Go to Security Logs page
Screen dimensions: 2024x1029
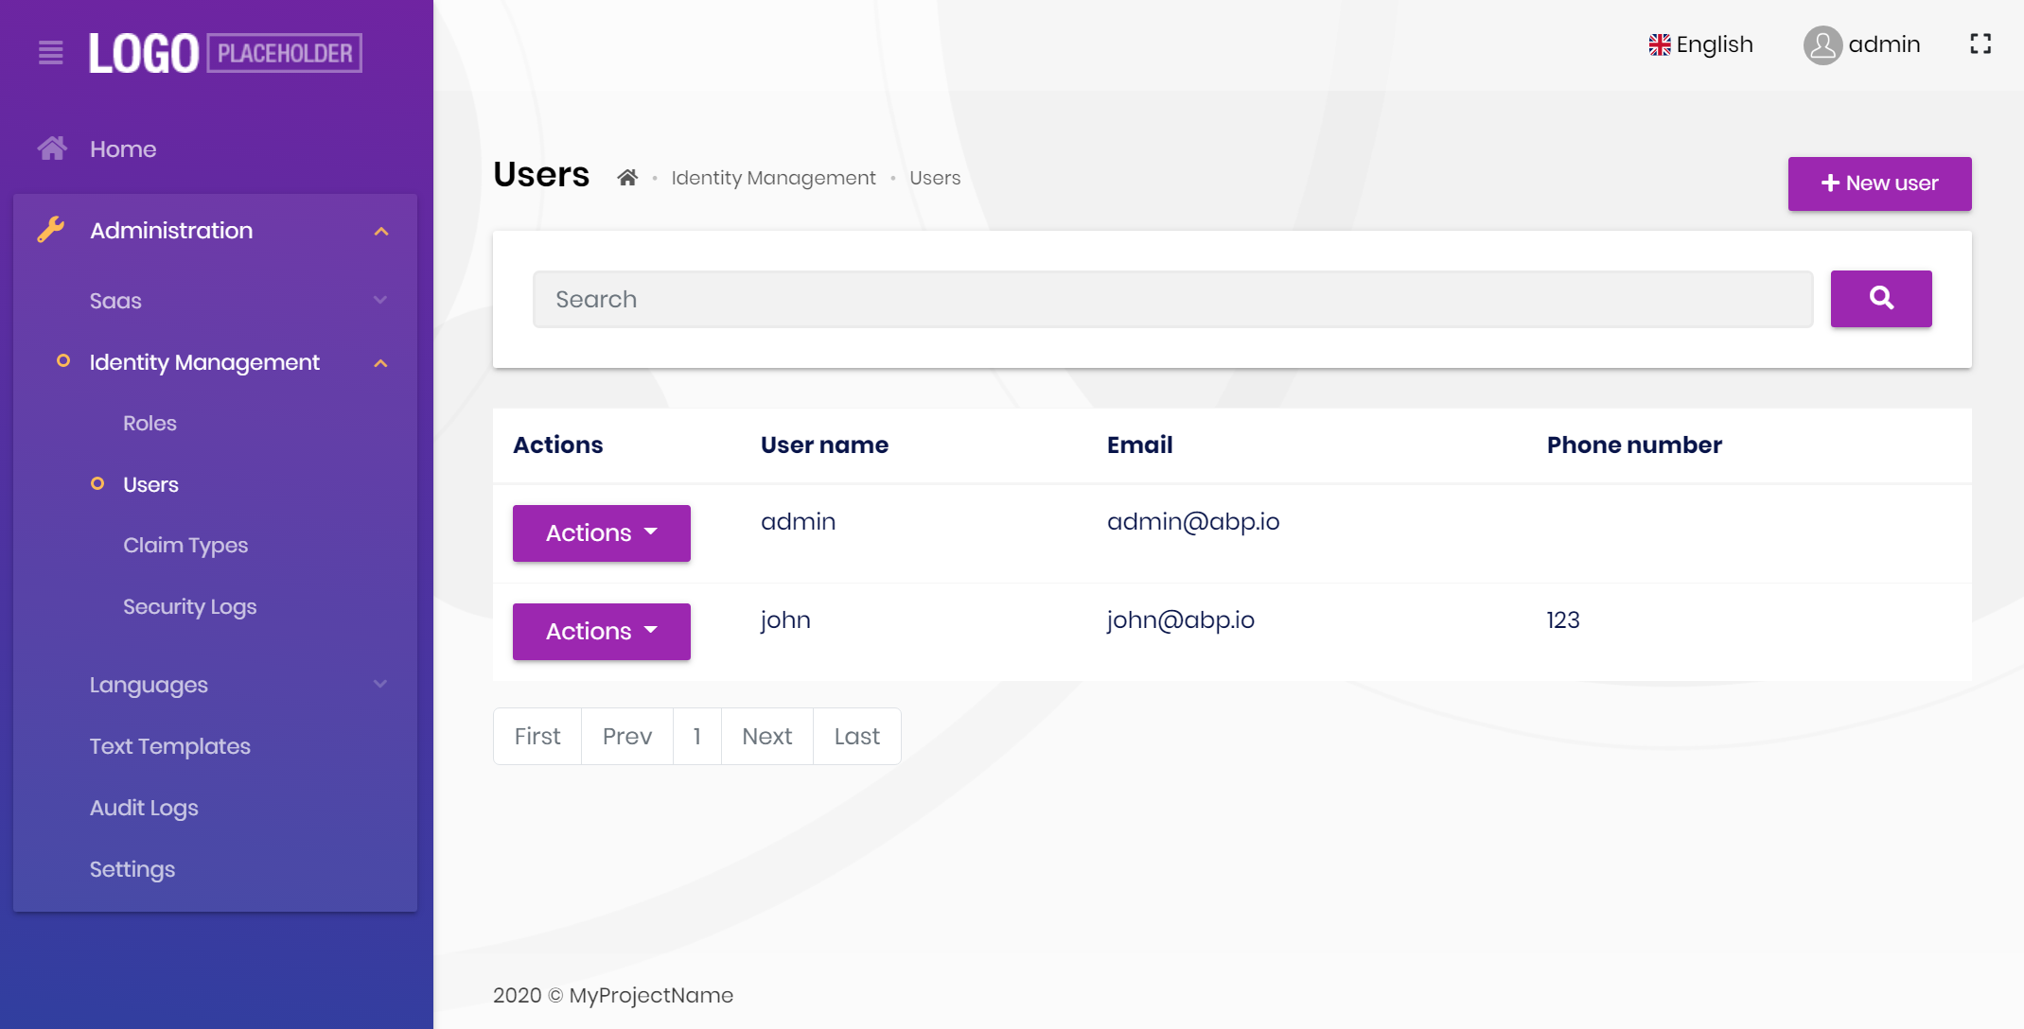tap(189, 606)
